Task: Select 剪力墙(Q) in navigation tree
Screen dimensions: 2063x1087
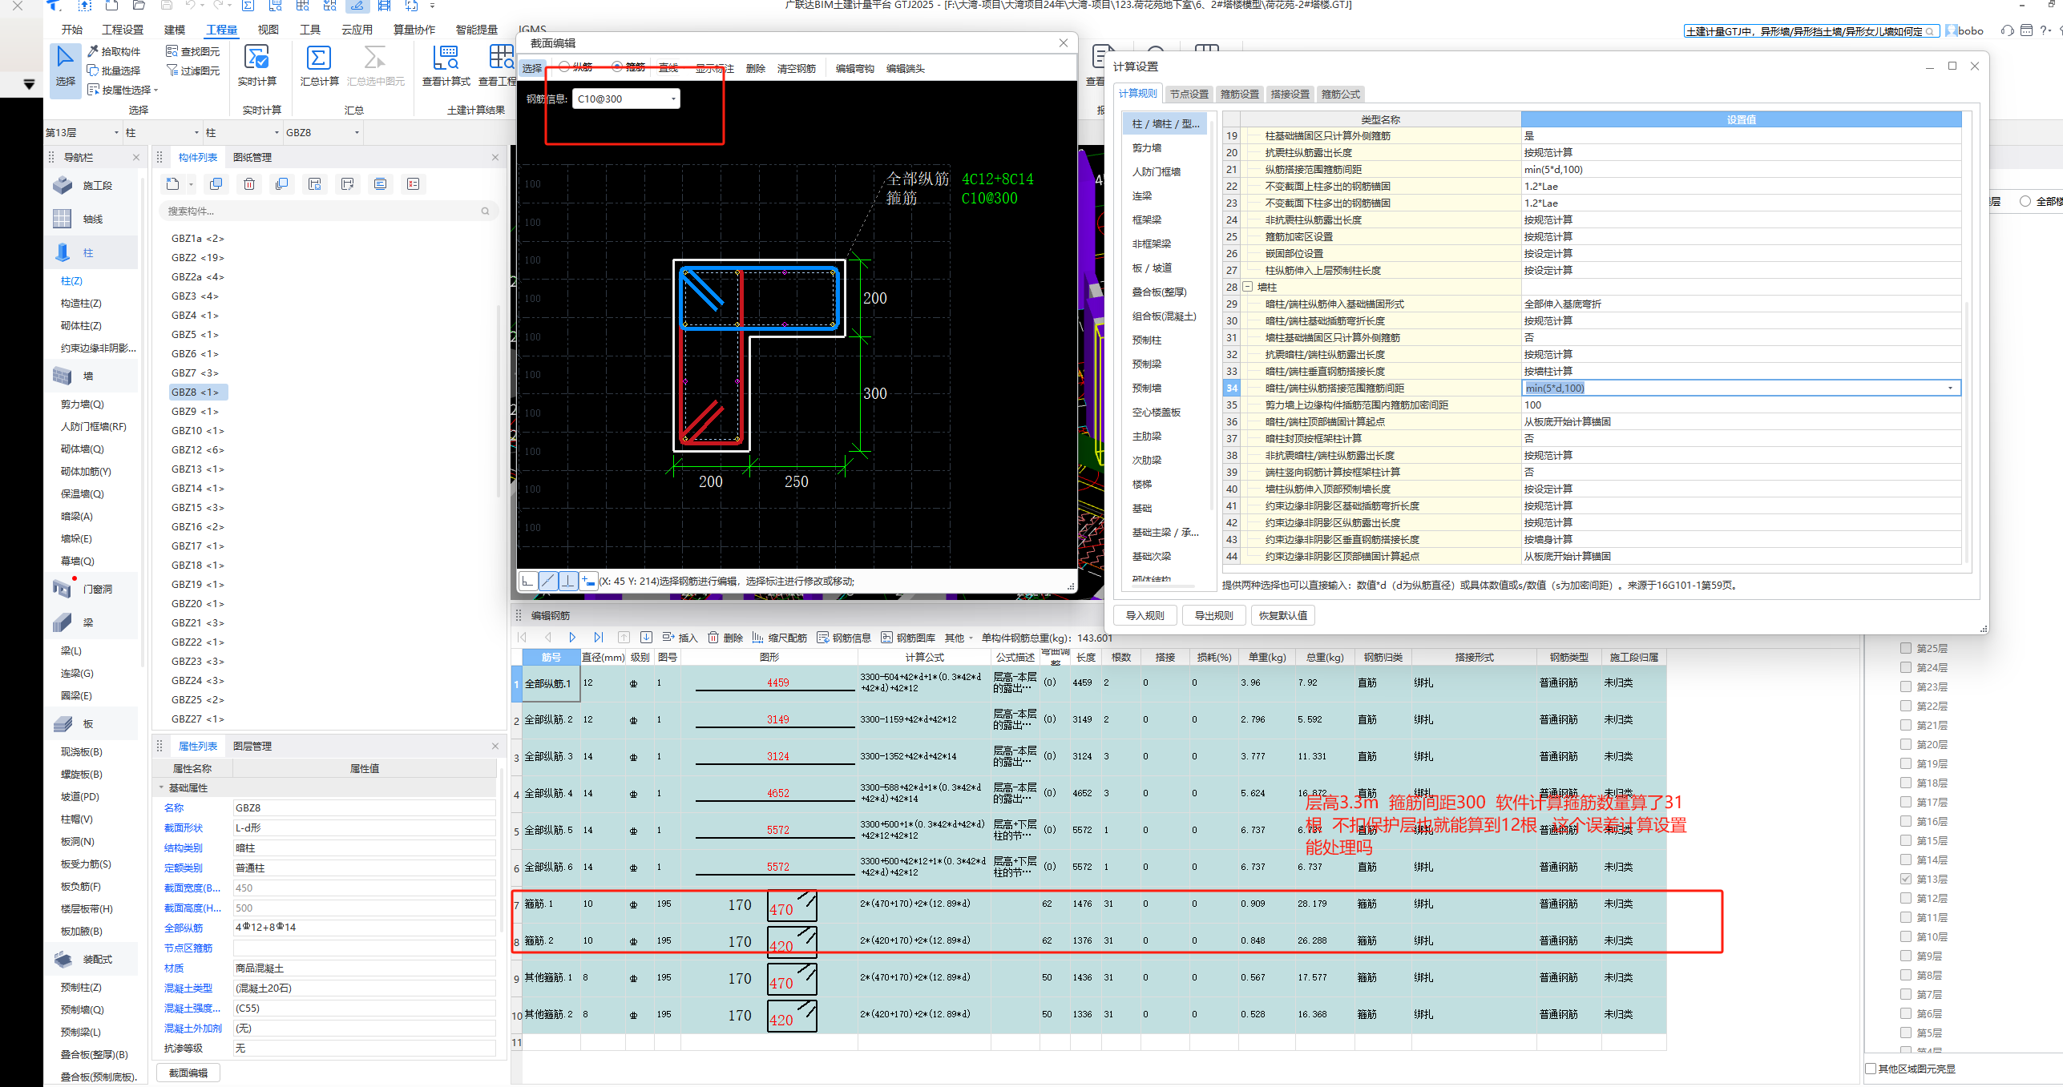Action: pyautogui.click(x=83, y=405)
